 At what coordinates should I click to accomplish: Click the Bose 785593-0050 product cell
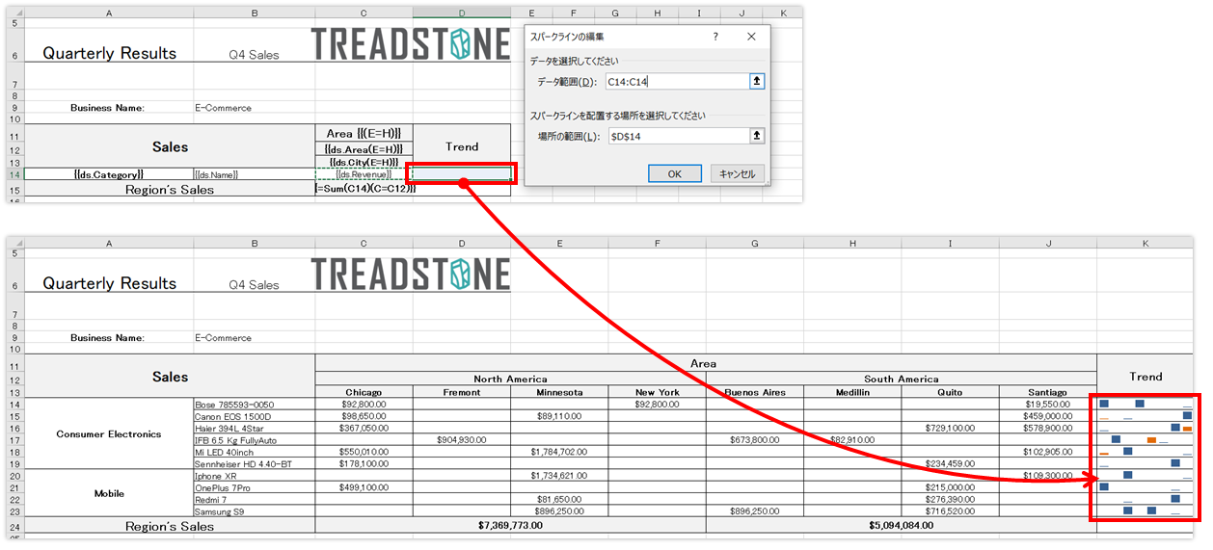pos(255,405)
